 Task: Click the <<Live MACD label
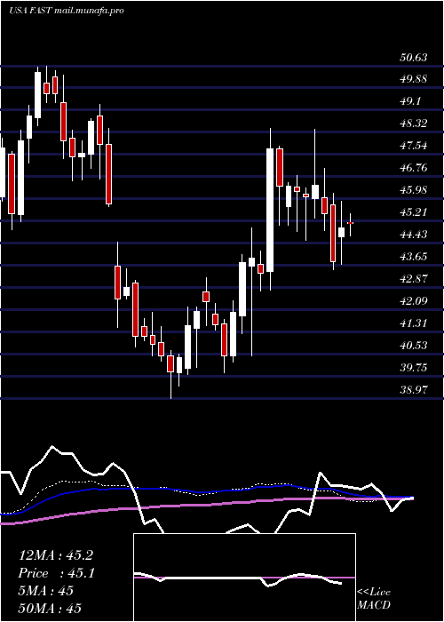point(374,599)
